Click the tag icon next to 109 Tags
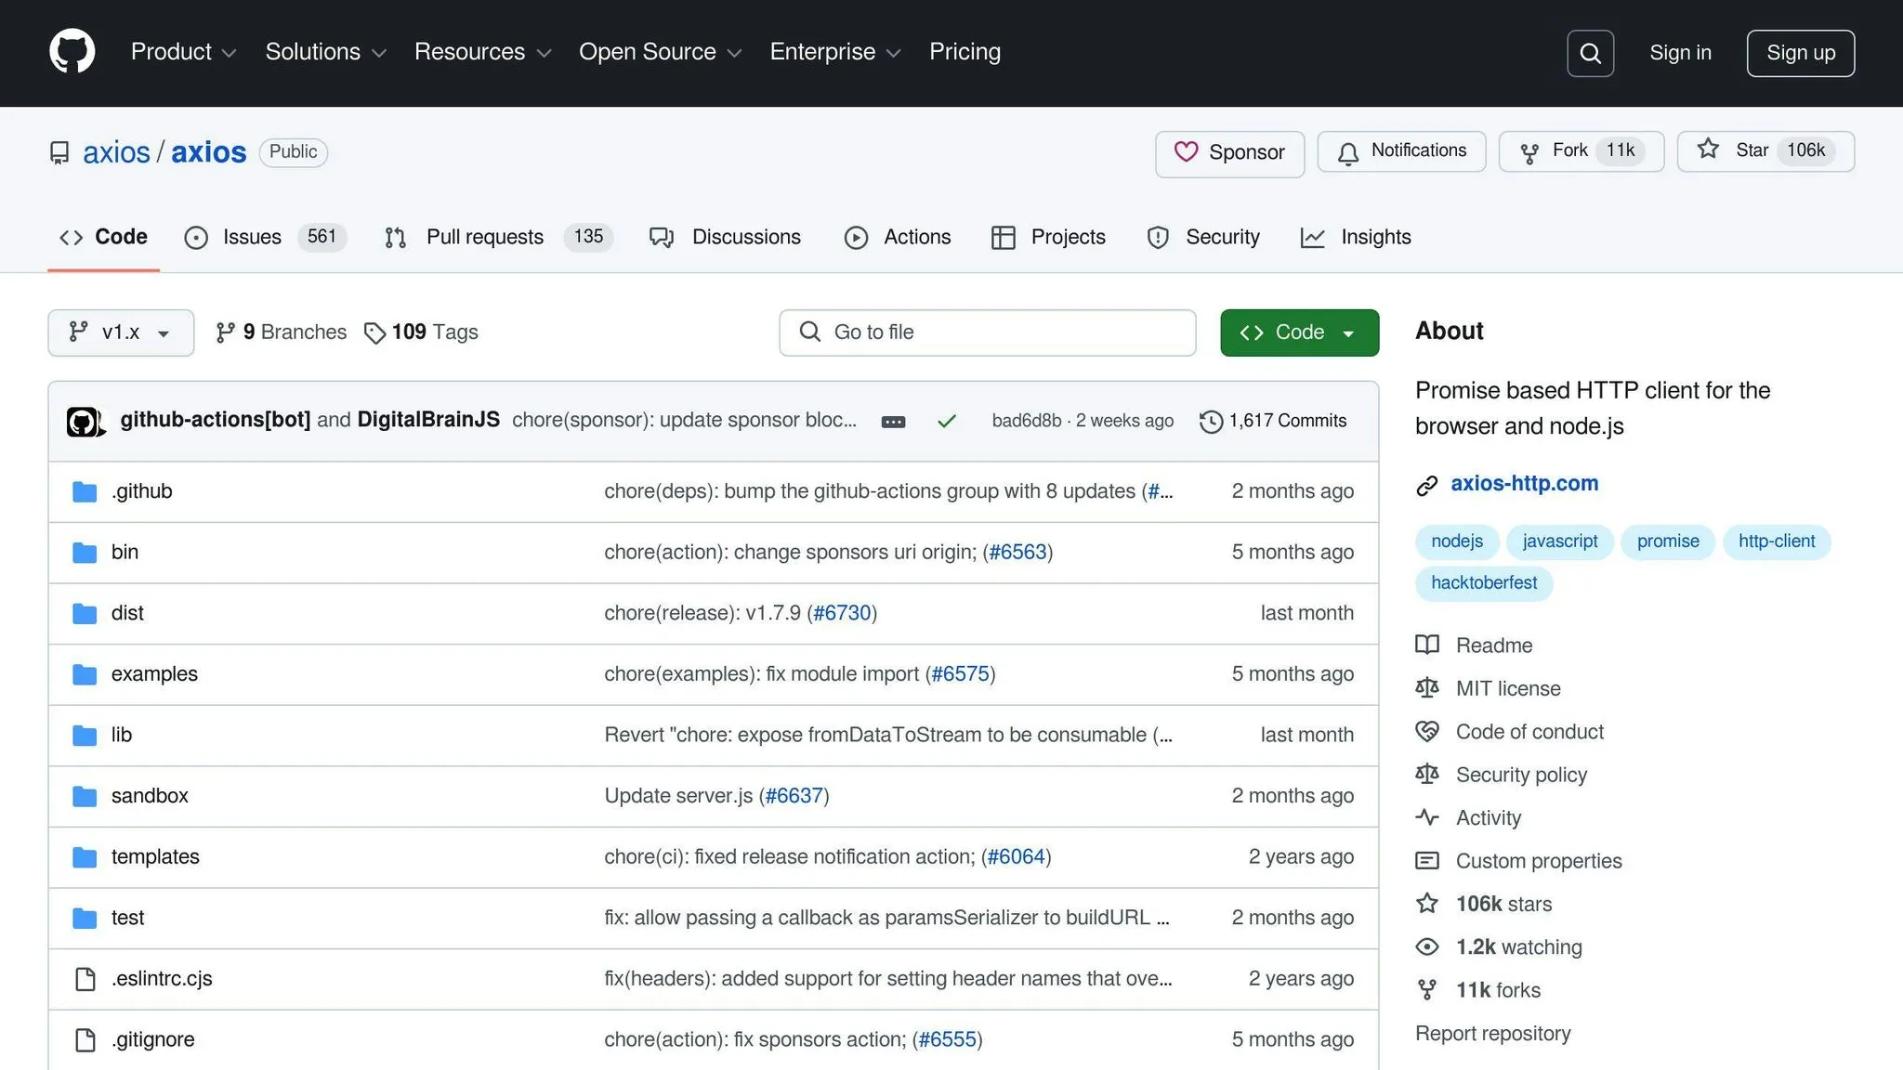This screenshot has height=1070, width=1903. coord(374,333)
